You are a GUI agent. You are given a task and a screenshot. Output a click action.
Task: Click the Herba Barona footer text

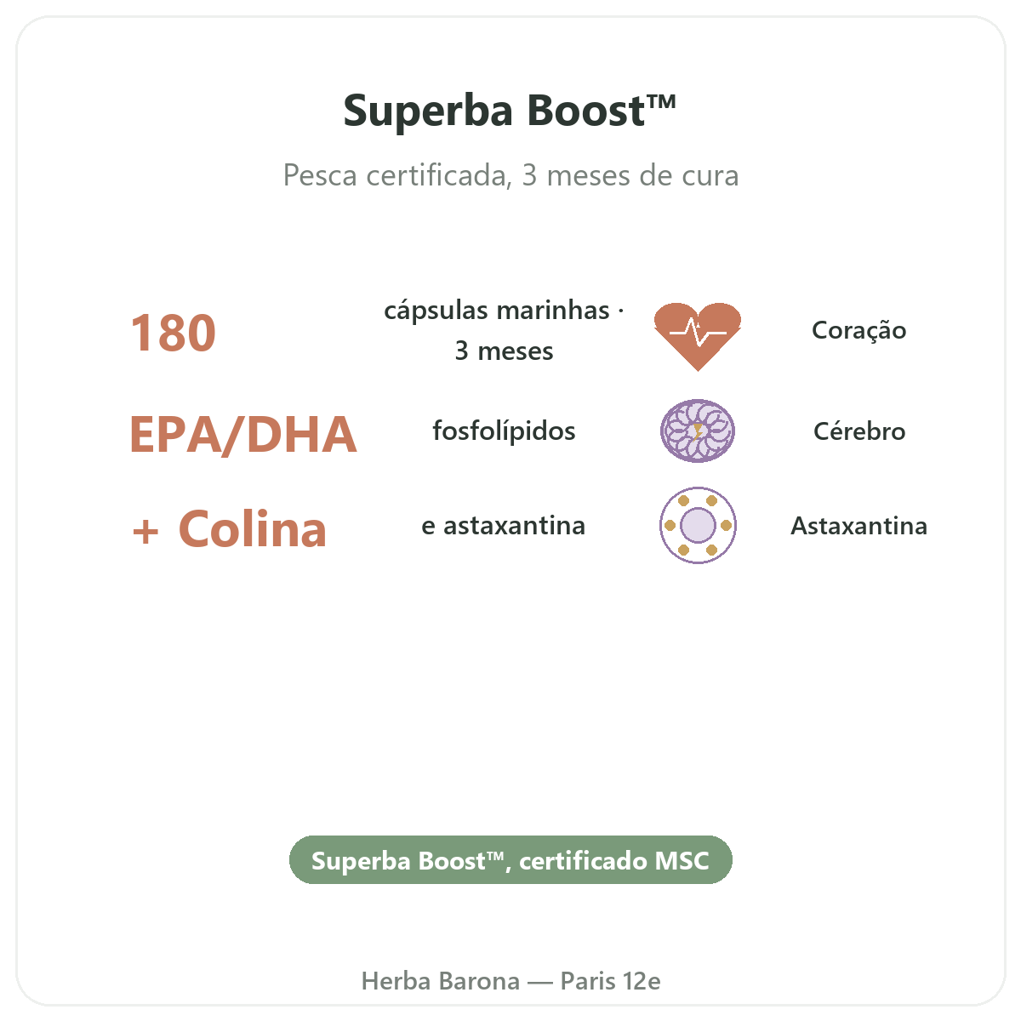tap(441, 981)
